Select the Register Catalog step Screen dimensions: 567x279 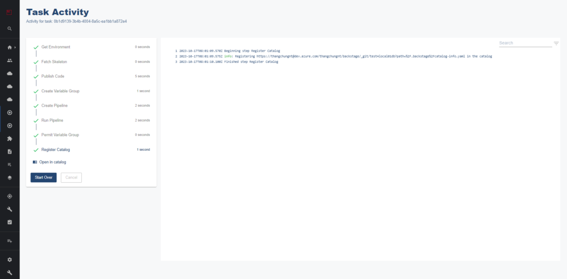pos(55,150)
